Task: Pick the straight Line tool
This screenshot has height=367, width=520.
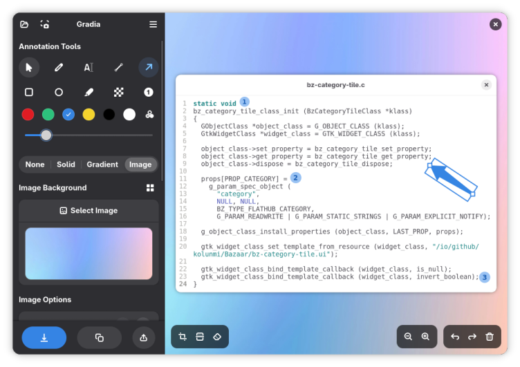Action: click(118, 67)
